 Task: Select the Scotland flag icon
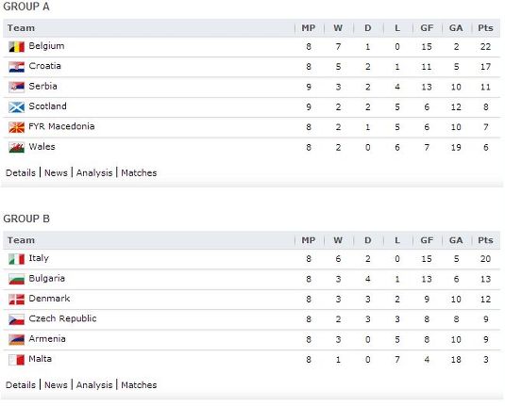pyautogui.click(x=17, y=107)
